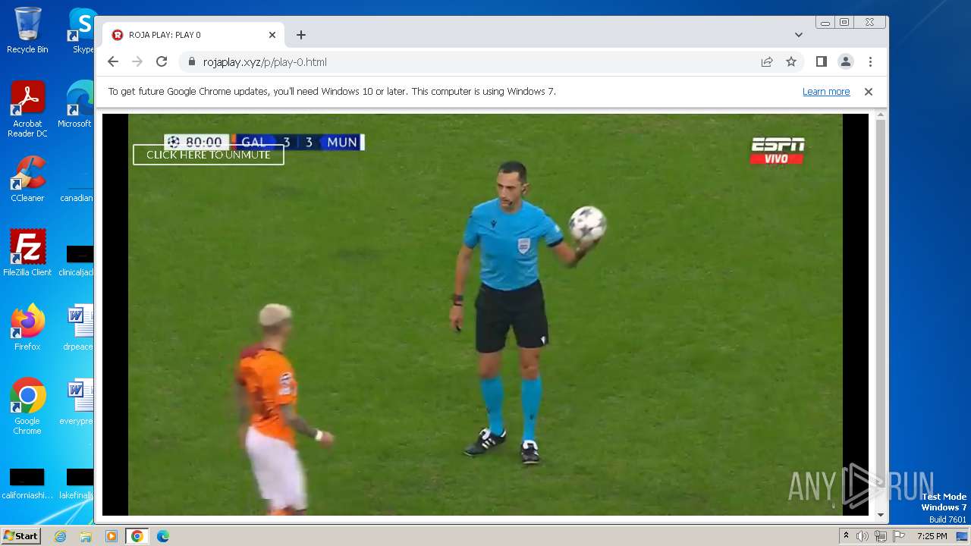The width and height of the screenshot is (971, 546).
Task: Select the ROJA PLAY: PLAY 0 tab
Action: (x=193, y=35)
